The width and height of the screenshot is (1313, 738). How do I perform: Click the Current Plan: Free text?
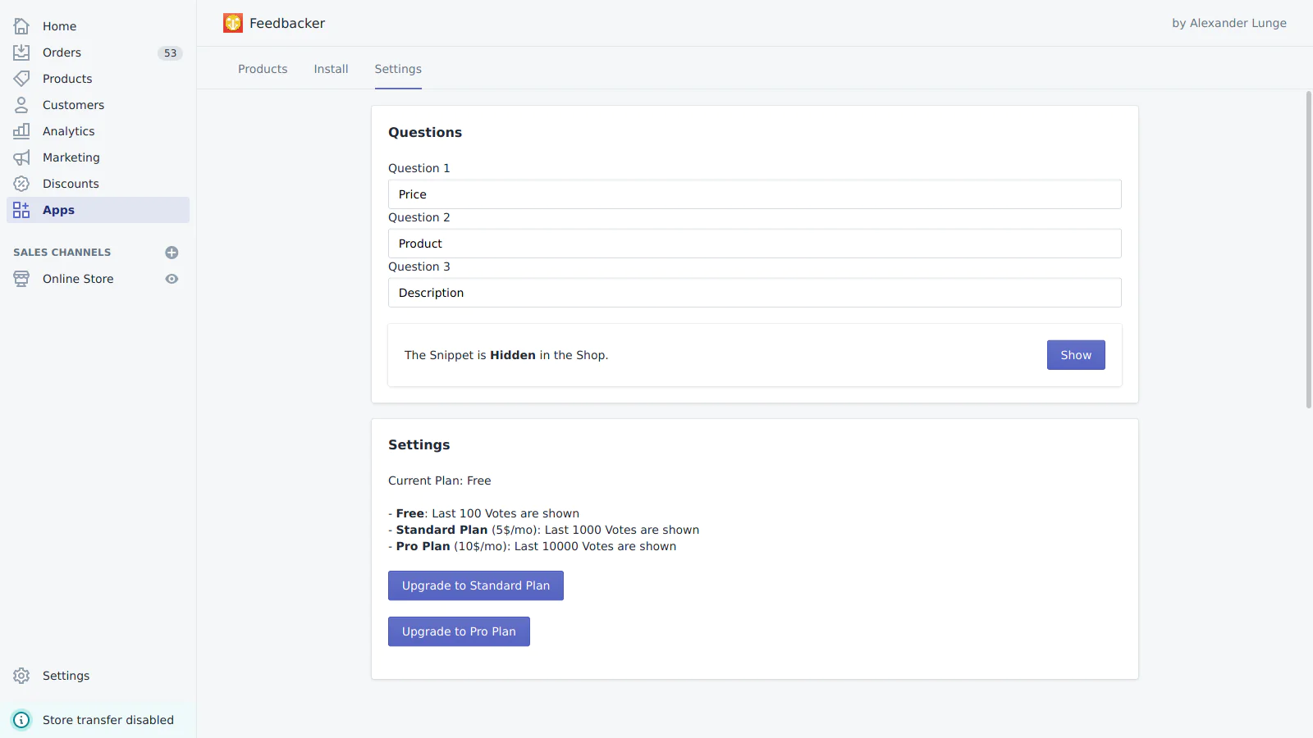(x=440, y=481)
